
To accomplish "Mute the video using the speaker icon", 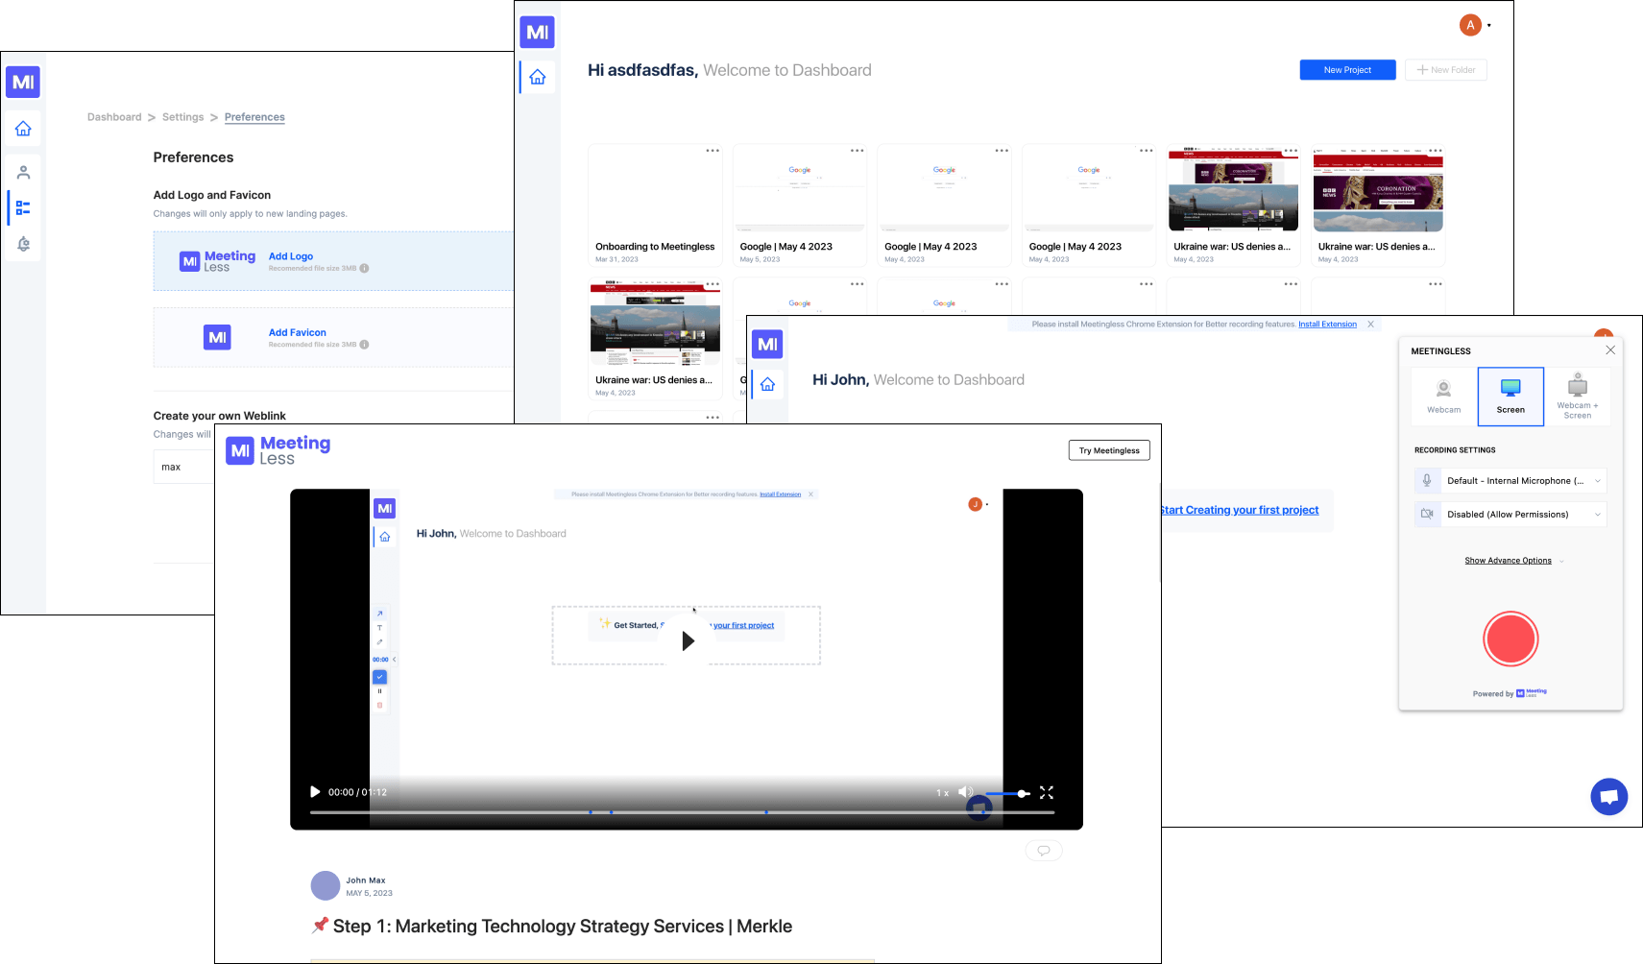I will tap(965, 792).
